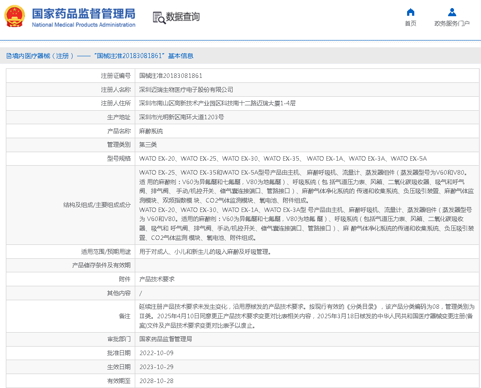Click the 数据查询 magnifier document icon
The height and width of the screenshot is (388, 481).
pos(159,17)
